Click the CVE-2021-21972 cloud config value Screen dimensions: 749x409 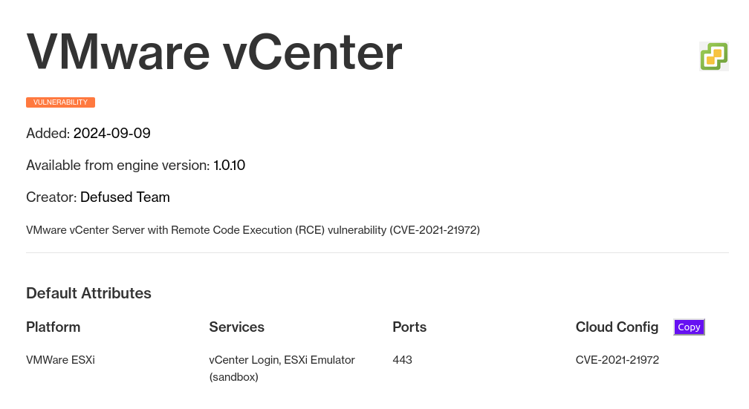617,360
